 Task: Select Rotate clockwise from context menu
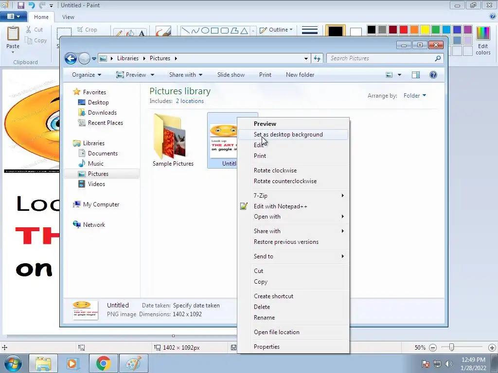[293, 170]
